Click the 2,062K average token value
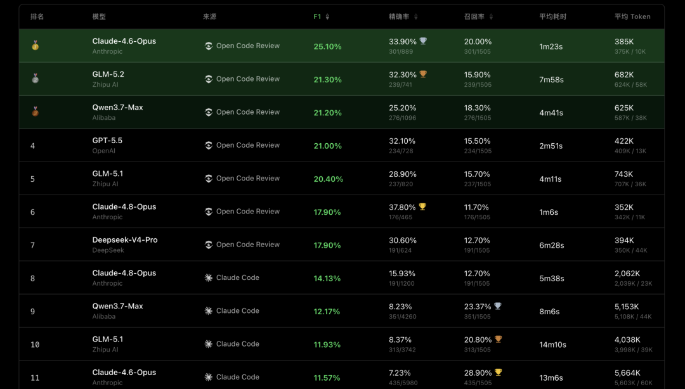The height and width of the screenshot is (389, 685). pyautogui.click(x=627, y=274)
